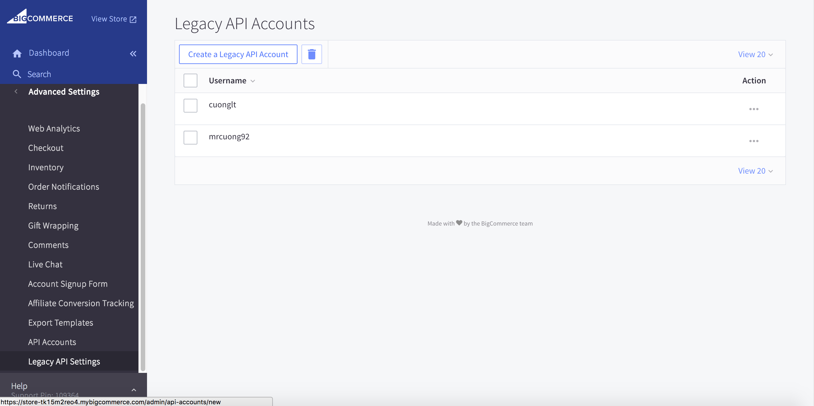This screenshot has height=406, width=814.
Task: Sort by Username column header
Action: click(x=232, y=81)
